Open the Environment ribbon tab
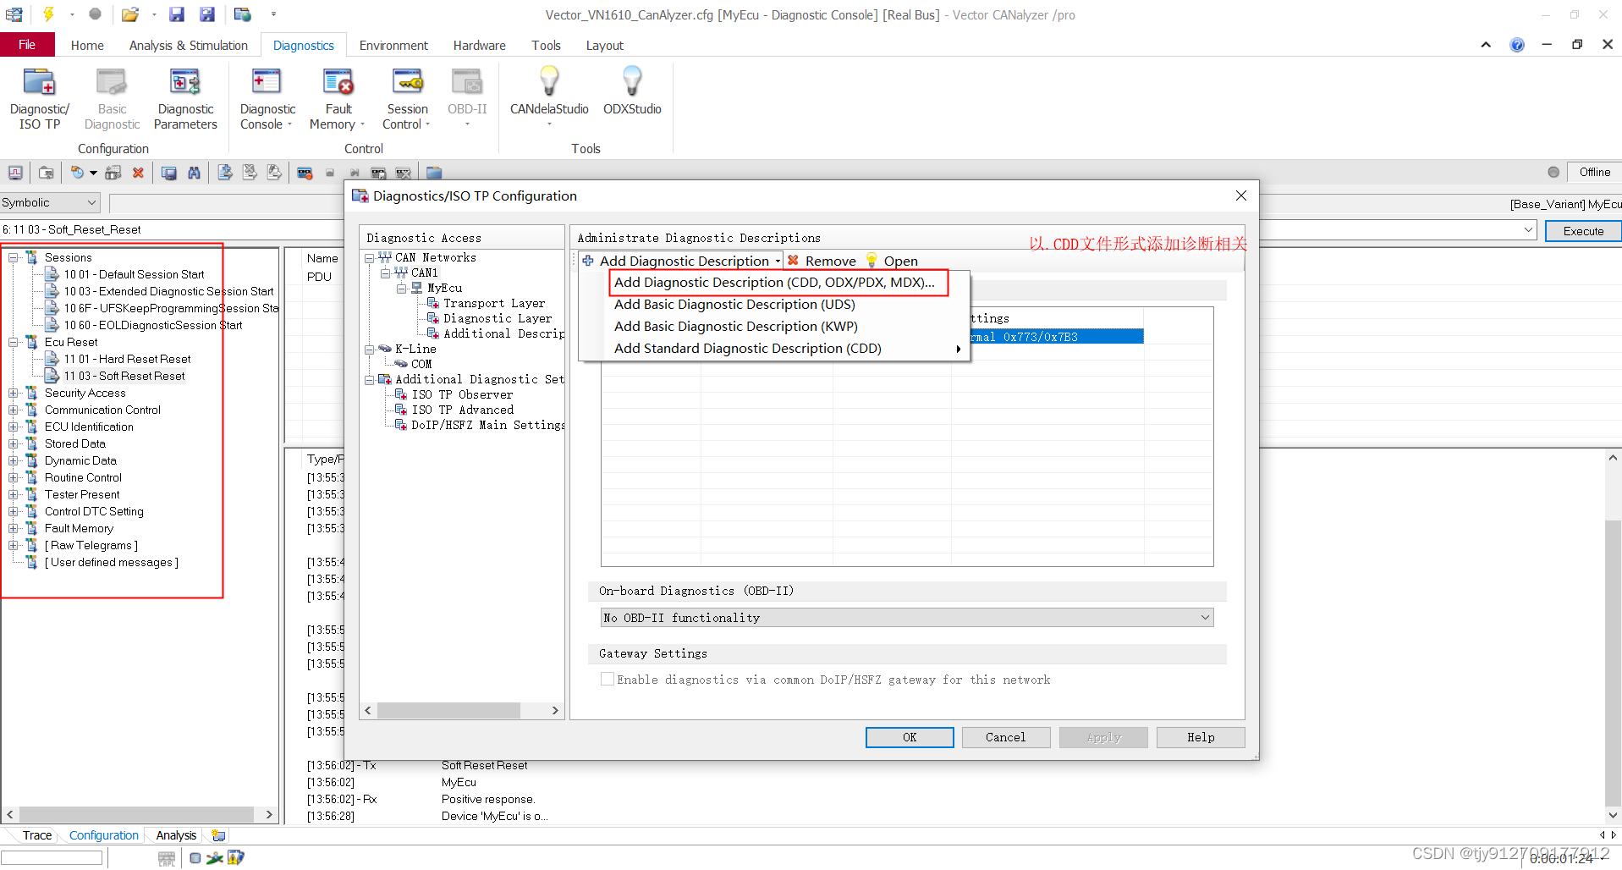 [x=393, y=46]
